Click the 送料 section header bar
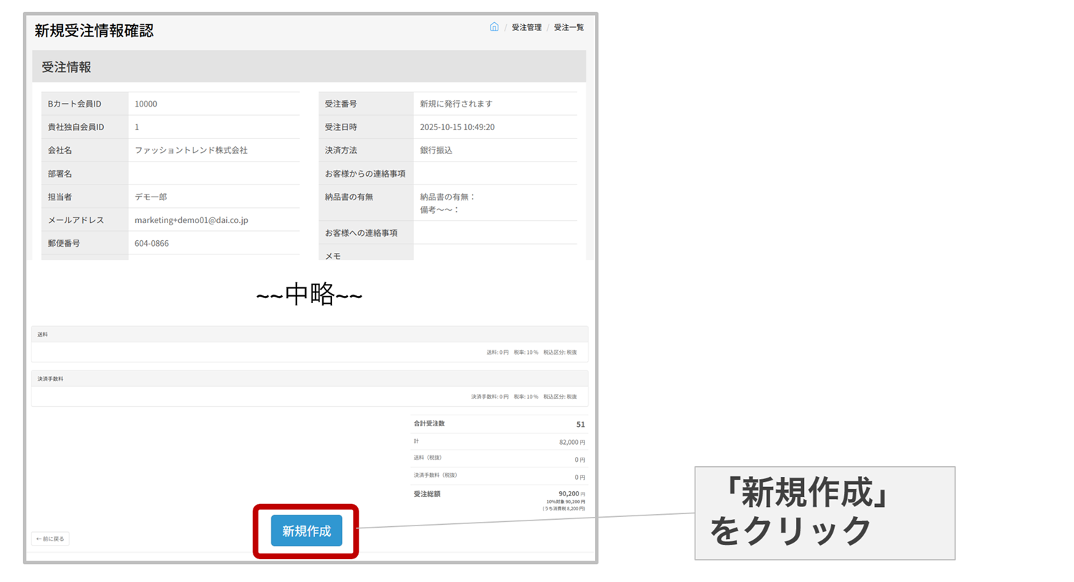The height and width of the screenshot is (582, 1074). point(309,335)
